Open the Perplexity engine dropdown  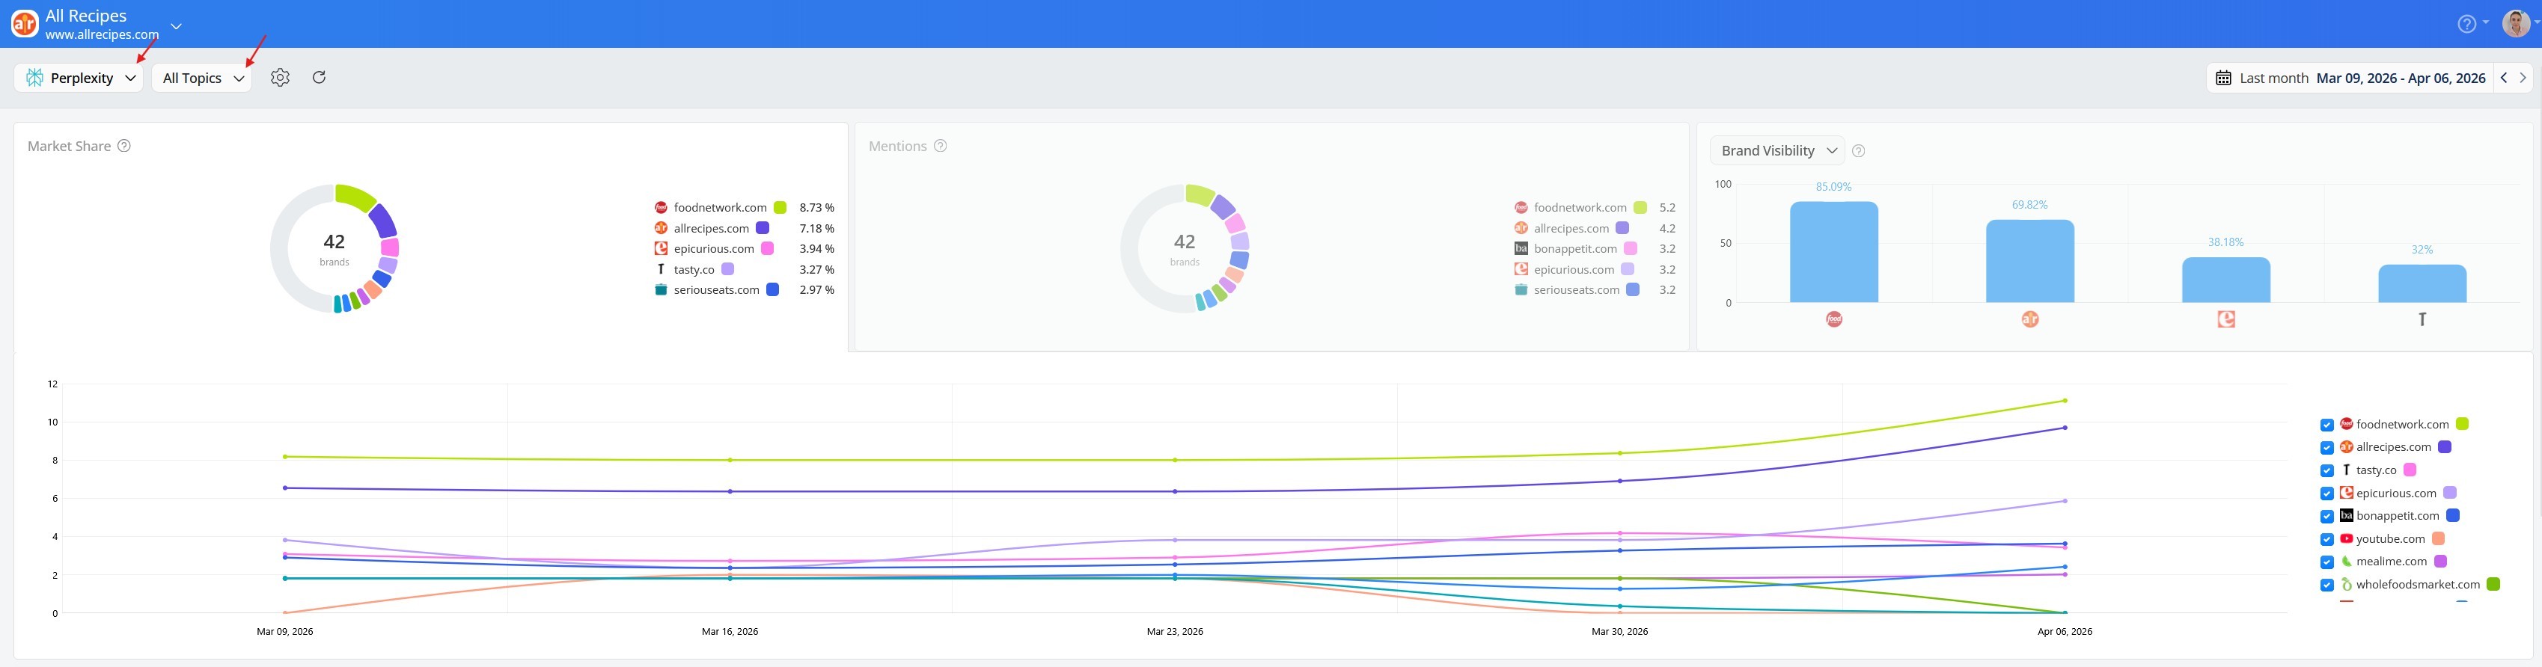(x=79, y=78)
